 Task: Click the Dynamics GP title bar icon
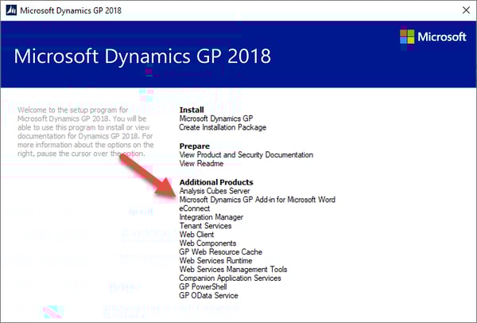[11, 10]
